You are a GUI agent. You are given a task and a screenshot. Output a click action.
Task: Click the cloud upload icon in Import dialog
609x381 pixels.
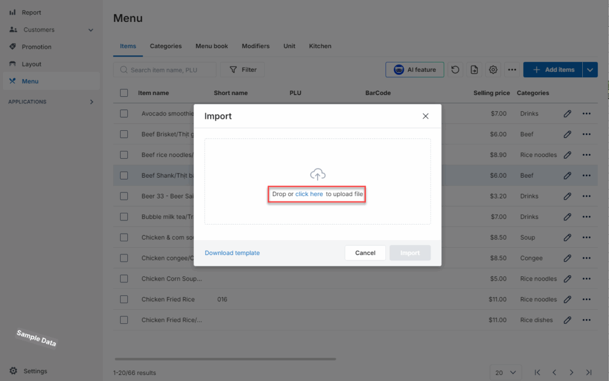pos(318,175)
